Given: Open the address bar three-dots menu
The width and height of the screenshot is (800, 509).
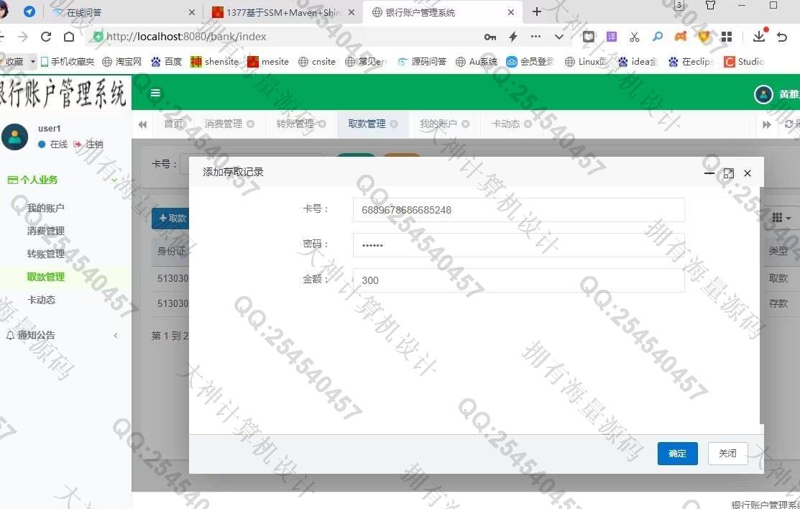Looking at the screenshot, I should click(x=535, y=36).
